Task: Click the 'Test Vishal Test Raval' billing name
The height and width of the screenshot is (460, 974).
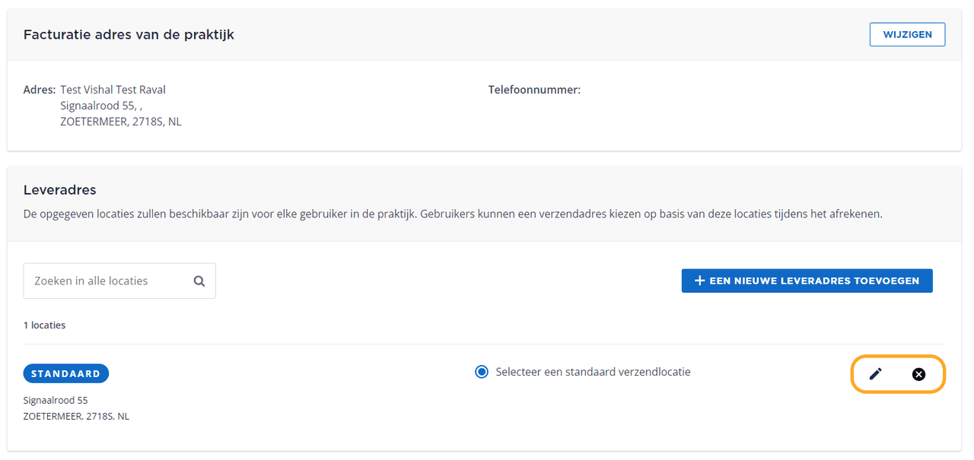Action: tap(113, 90)
